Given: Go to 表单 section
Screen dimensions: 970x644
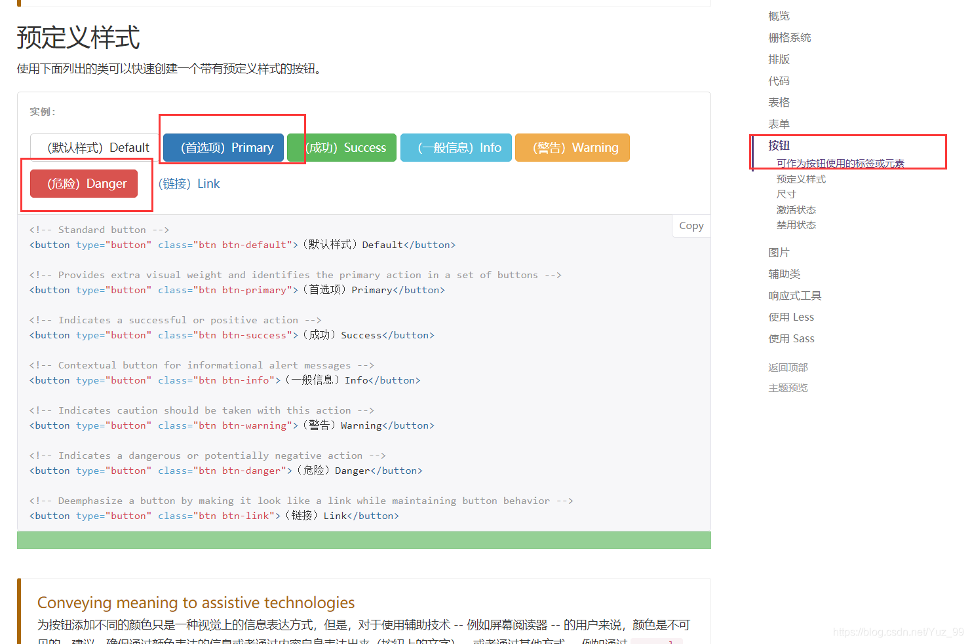Looking at the screenshot, I should tap(779, 124).
